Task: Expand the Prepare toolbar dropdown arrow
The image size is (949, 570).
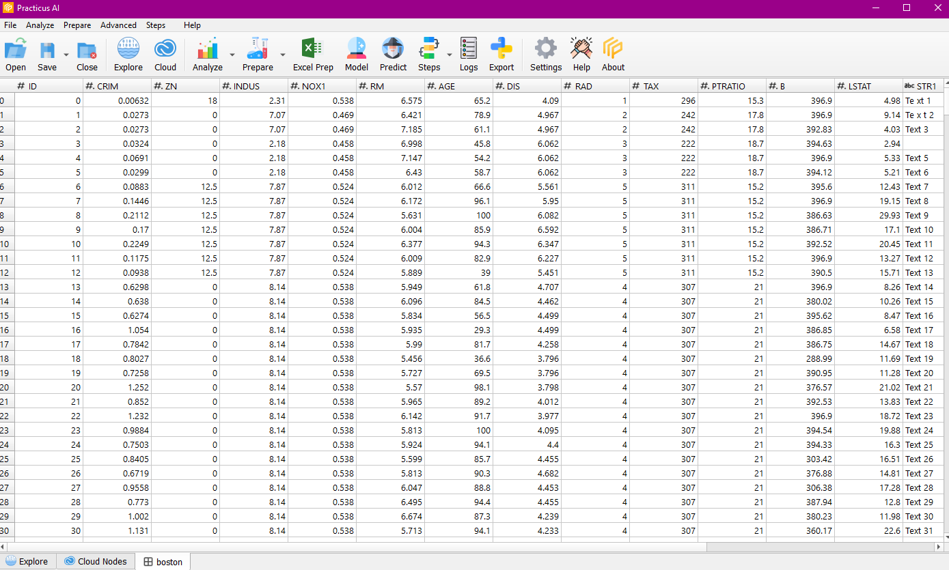Action: 282,55
